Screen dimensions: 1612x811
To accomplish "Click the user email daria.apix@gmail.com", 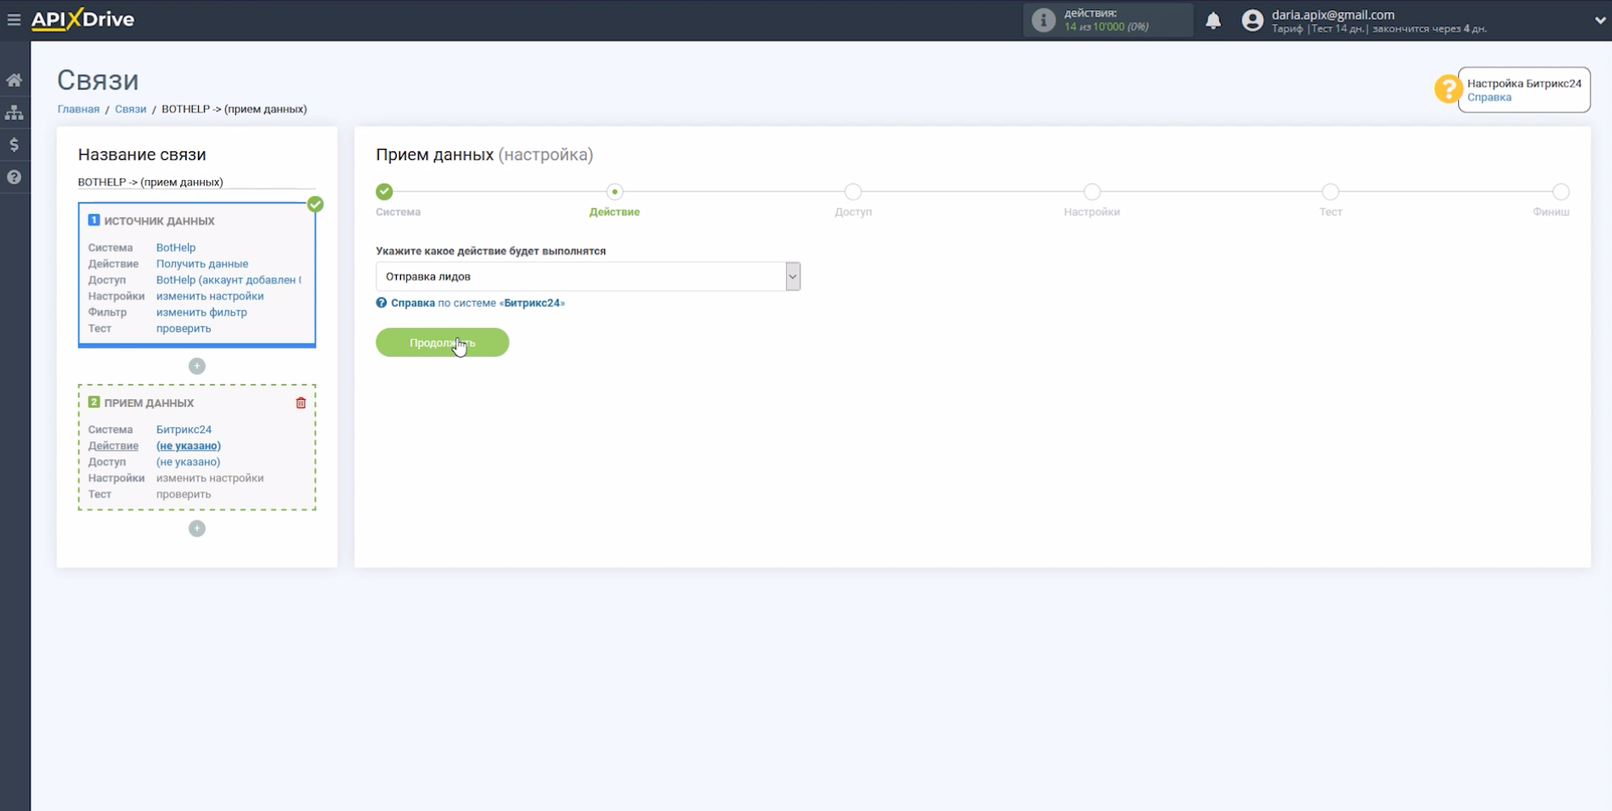I will [1333, 14].
